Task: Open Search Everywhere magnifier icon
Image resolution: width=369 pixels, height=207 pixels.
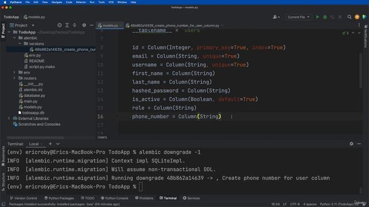Action: point(349,17)
